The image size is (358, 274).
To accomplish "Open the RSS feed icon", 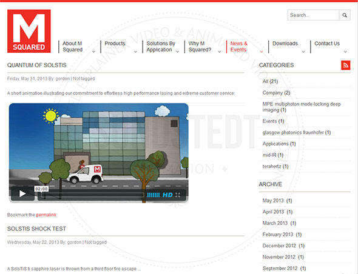I will [x=345, y=65].
